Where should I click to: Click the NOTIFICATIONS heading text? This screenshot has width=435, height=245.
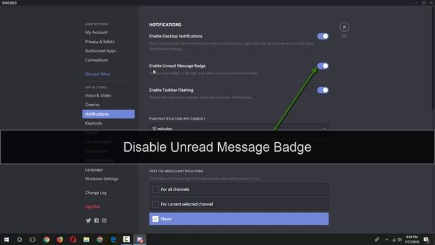click(165, 24)
